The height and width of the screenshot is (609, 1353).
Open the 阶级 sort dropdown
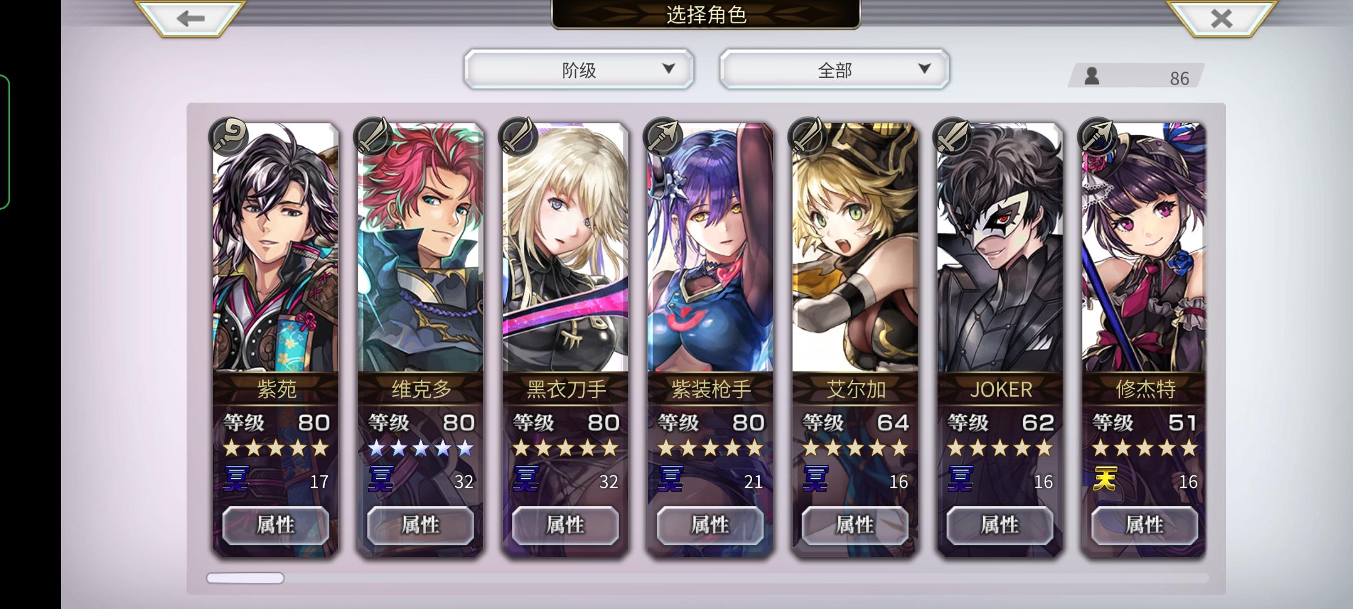tap(579, 69)
